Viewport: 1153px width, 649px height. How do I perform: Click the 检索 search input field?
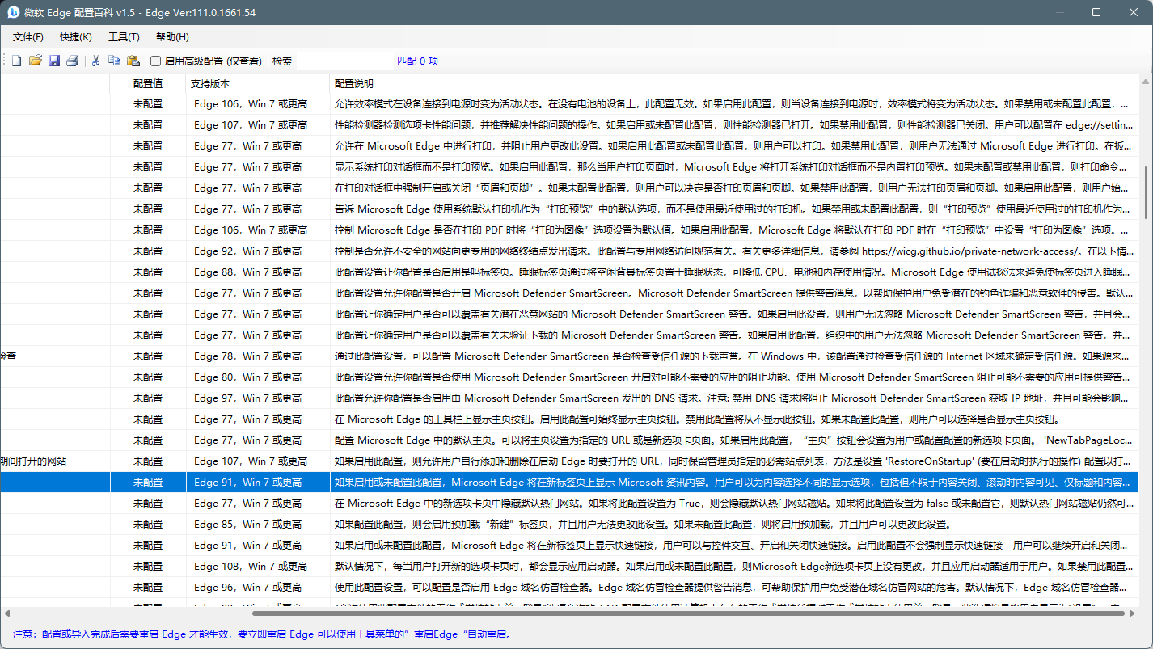(x=344, y=61)
